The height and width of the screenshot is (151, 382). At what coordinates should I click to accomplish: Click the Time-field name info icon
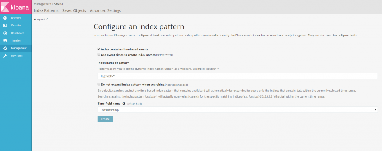pyautogui.click(x=123, y=104)
